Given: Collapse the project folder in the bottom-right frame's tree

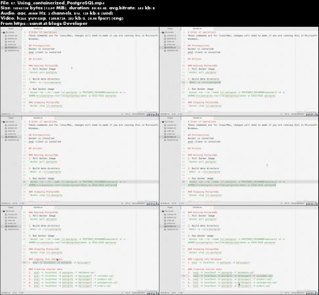Looking at the screenshot, I should tap(169, 211).
